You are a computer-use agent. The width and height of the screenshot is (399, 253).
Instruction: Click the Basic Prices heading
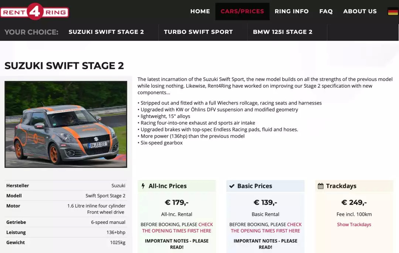pos(255,186)
